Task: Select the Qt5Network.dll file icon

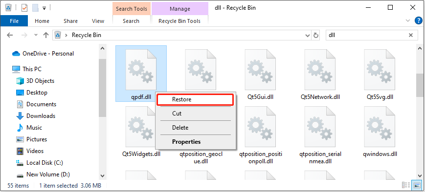Action: [320, 70]
